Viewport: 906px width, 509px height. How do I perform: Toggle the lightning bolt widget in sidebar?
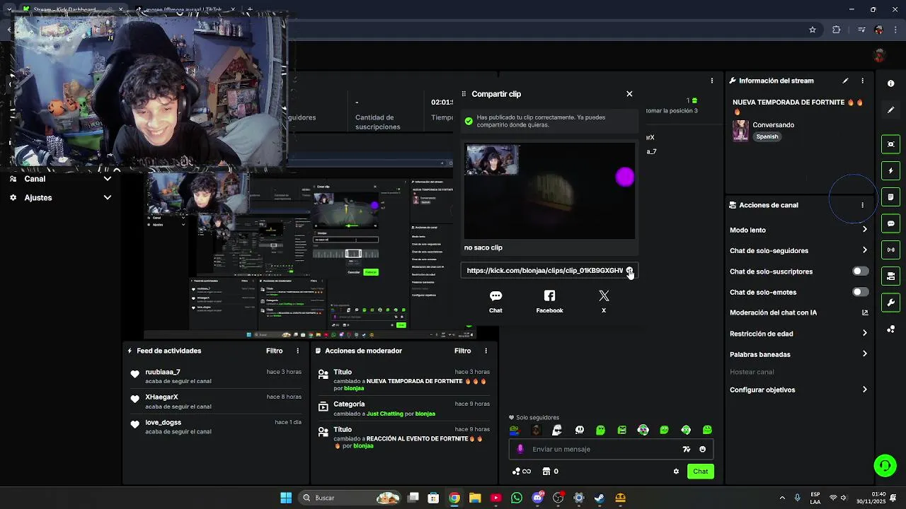[x=890, y=170]
